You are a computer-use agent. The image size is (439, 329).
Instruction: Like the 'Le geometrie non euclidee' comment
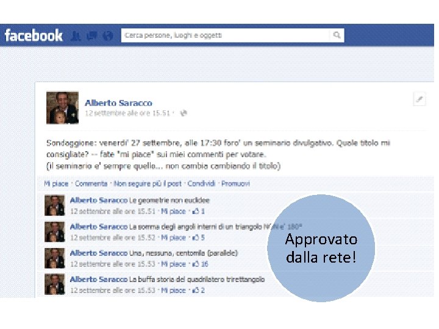tap(173, 211)
